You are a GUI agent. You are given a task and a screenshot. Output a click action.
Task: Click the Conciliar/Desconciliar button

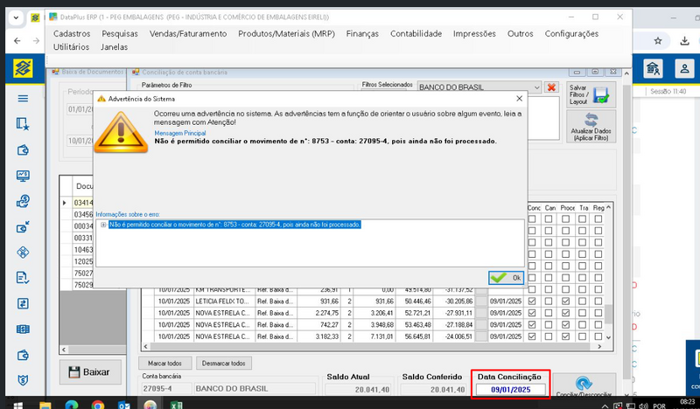[584, 385]
